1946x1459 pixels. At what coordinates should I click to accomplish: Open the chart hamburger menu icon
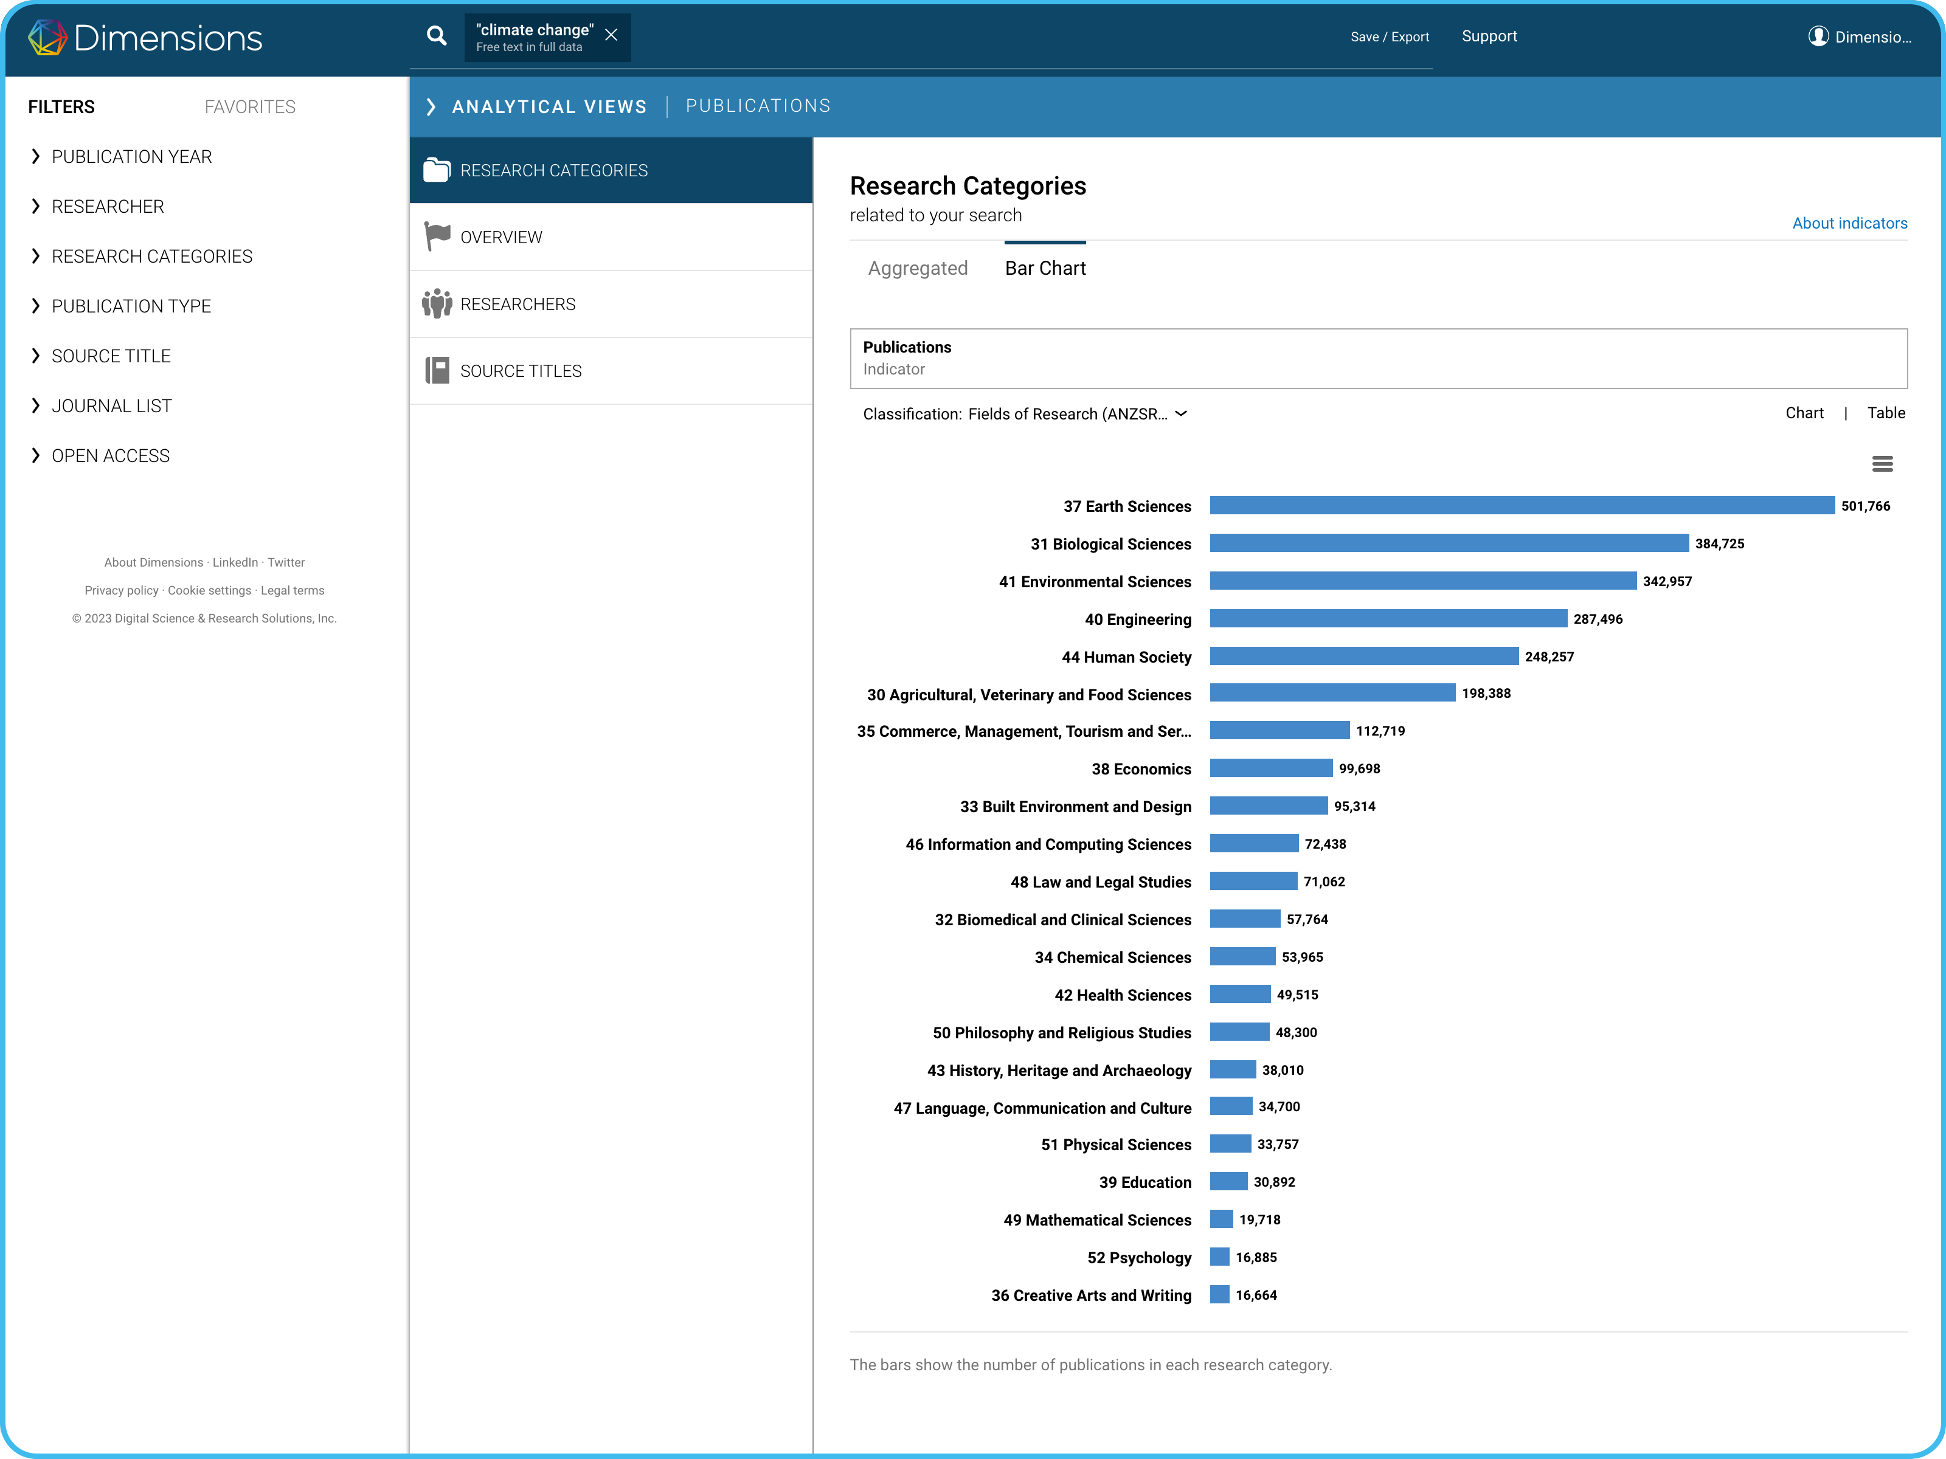[1882, 463]
